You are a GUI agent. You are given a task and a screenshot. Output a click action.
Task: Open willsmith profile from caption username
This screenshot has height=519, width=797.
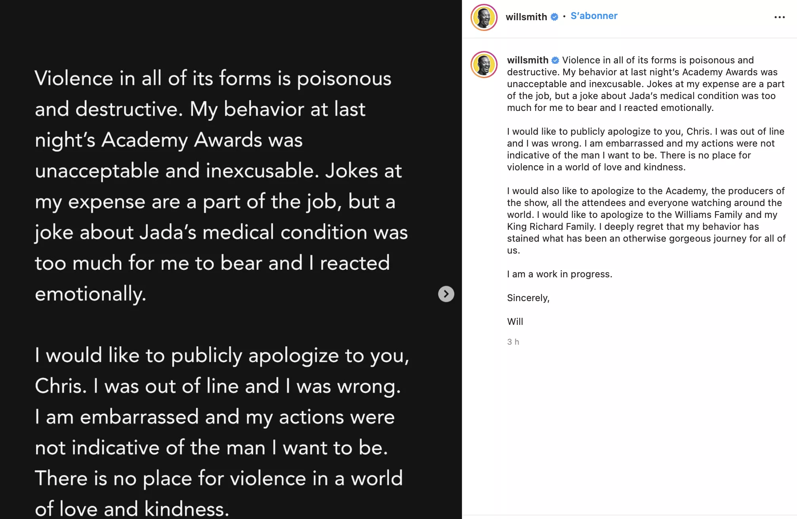[x=527, y=60]
